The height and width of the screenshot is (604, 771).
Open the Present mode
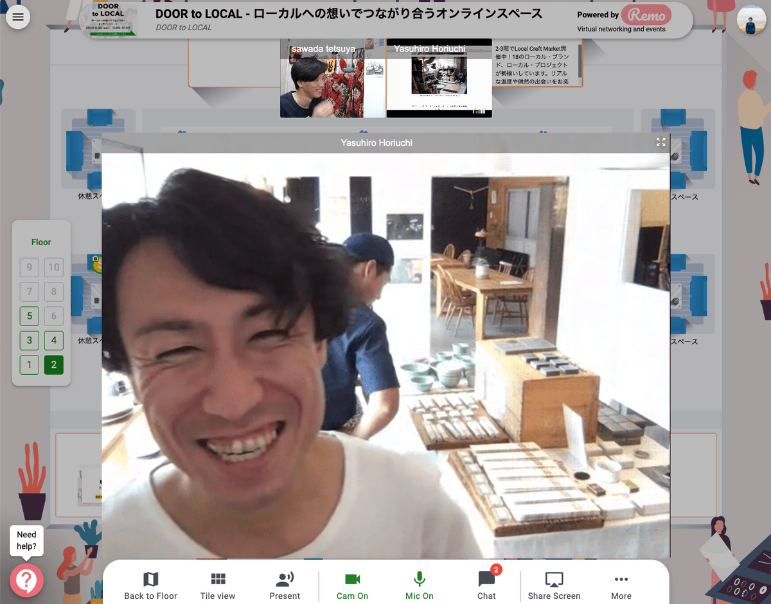pyautogui.click(x=285, y=585)
